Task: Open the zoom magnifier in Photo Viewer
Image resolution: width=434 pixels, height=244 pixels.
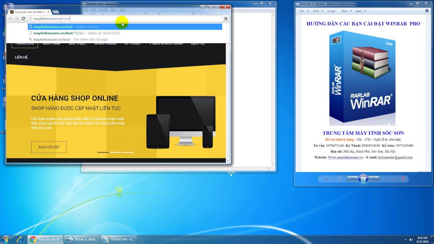Action: pos(327,179)
